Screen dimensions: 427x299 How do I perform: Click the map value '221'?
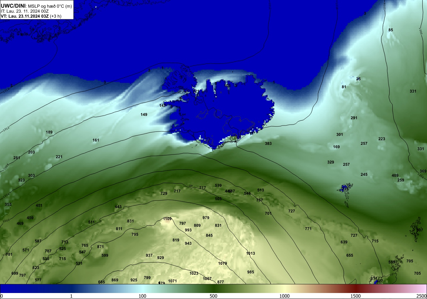click(x=59, y=157)
